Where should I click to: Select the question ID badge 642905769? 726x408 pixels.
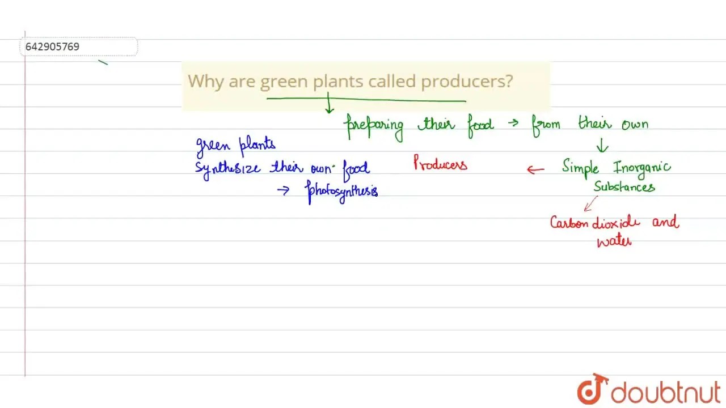pos(78,46)
